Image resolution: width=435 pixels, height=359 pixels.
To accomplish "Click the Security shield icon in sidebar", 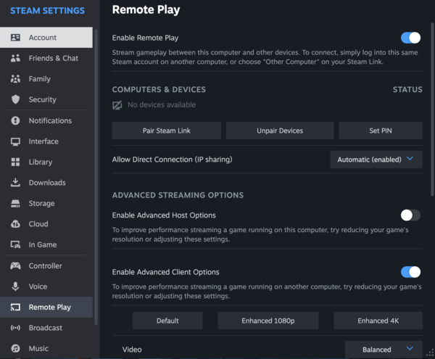I will click(x=15, y=99).
